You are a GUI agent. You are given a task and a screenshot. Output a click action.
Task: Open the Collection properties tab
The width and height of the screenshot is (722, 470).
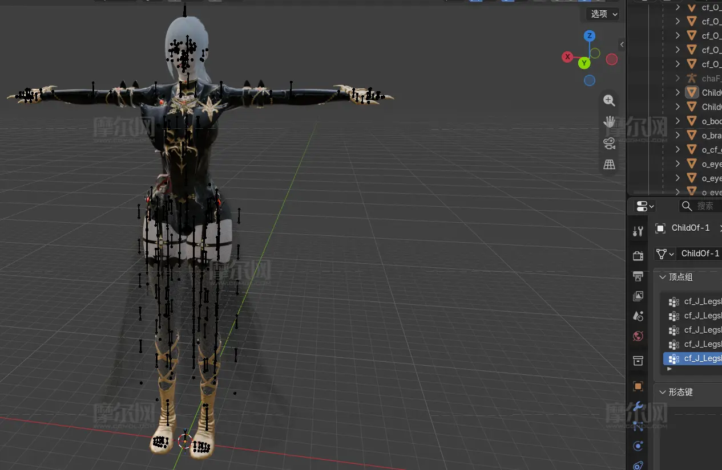point(638,361)
